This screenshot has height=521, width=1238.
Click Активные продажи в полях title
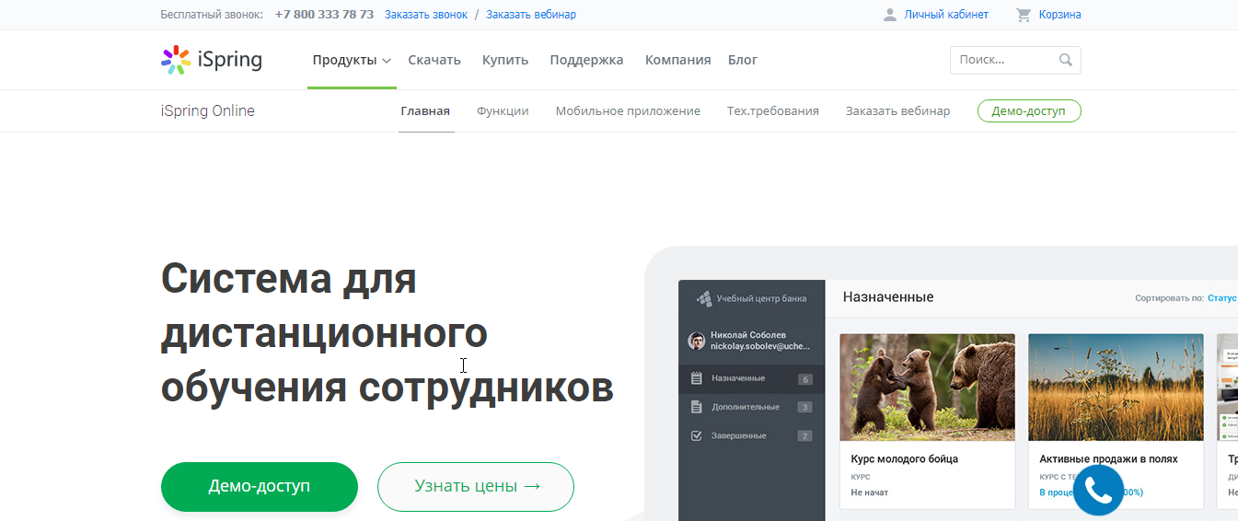(1108, 459)
